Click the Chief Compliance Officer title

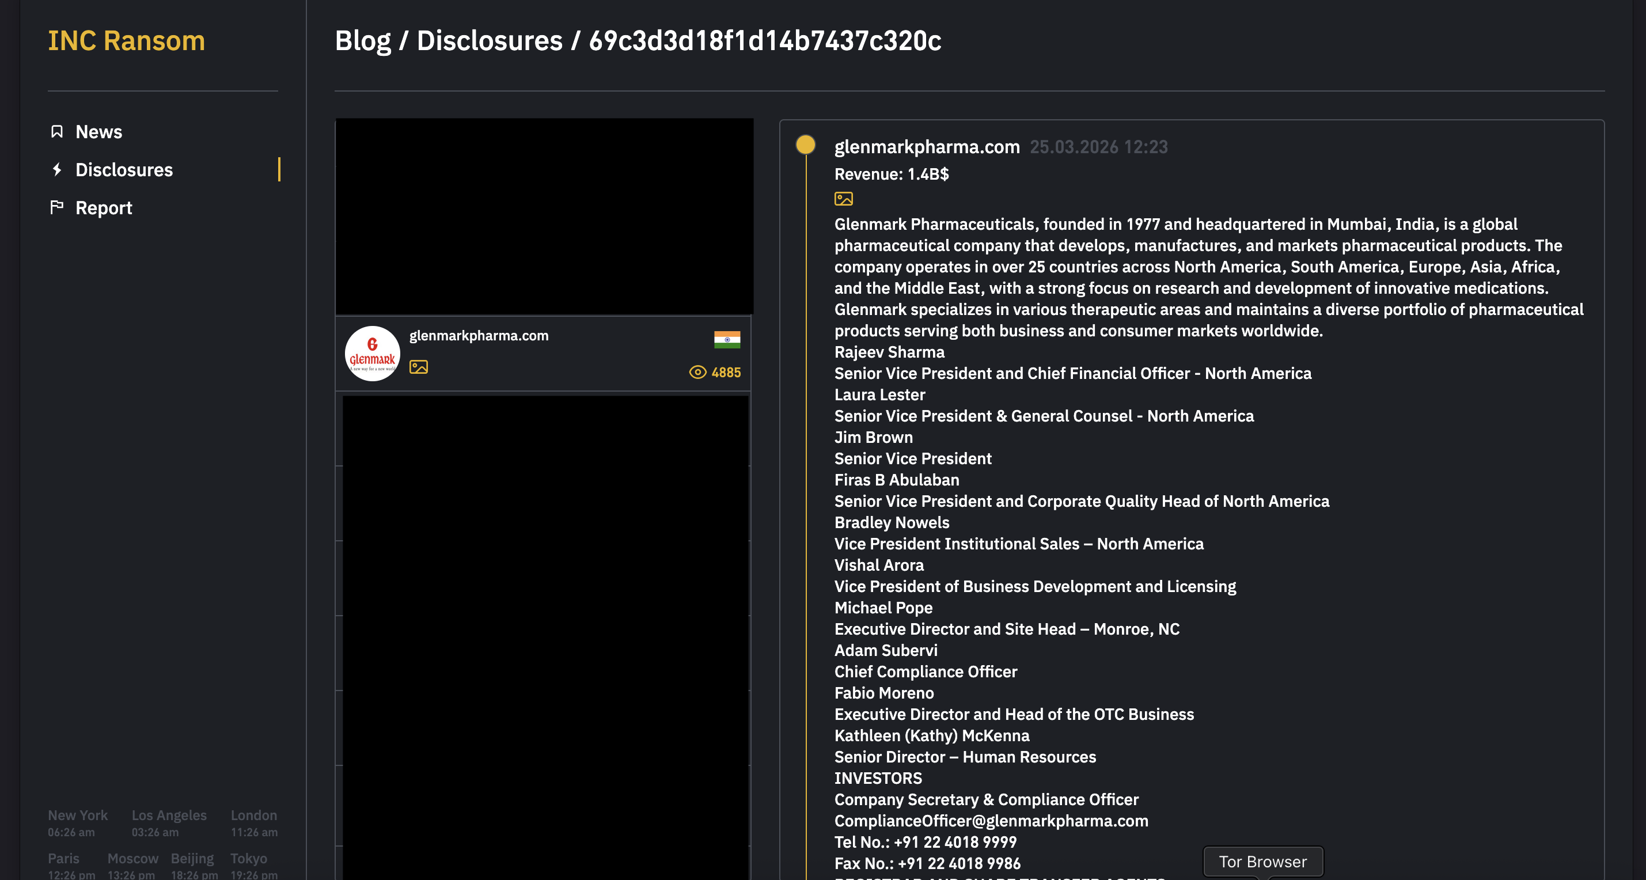click(x=926, y=672)
